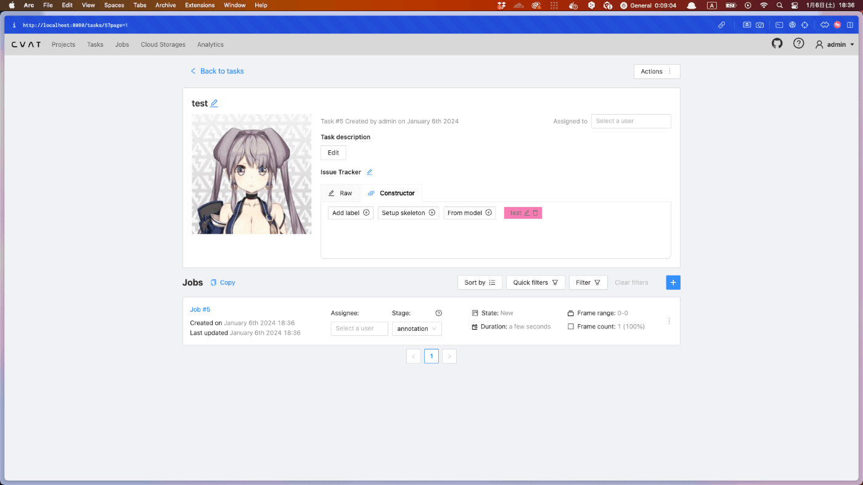Image resolution: width=863 pixels, height=485 pixels.
Task: Open the admin user dropdown
Action: click(x=835, y=44)
